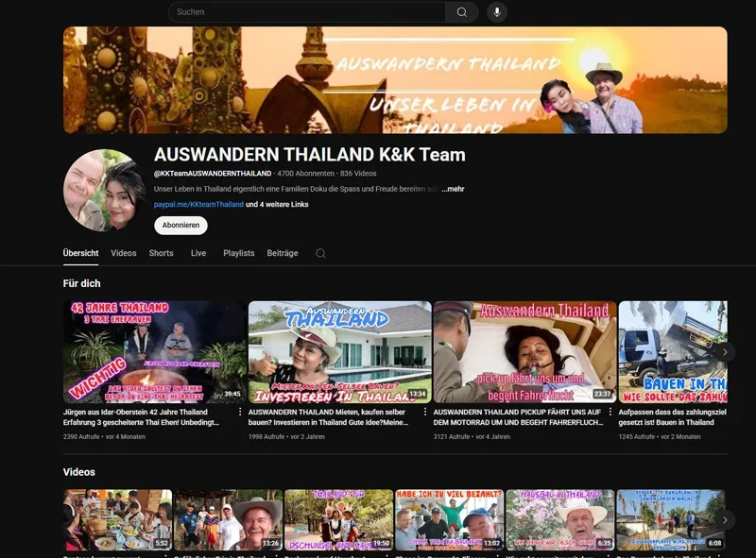Click the channel profile picture
The height and width of the screenshot is (558, 756).
[x=104, y=191]
